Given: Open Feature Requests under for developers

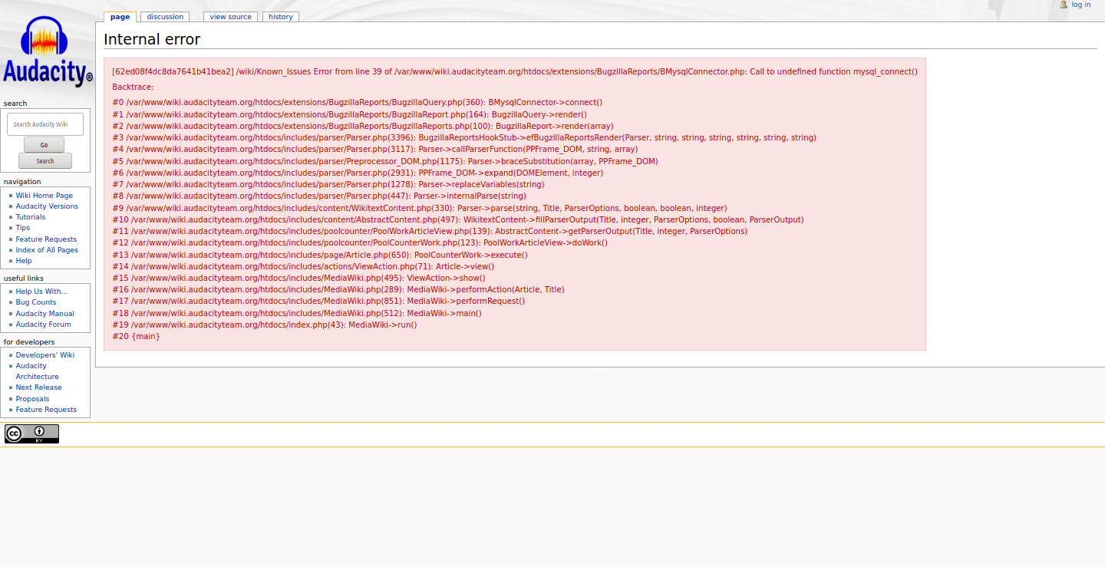Looking at the screenshot, I should 46,410.
